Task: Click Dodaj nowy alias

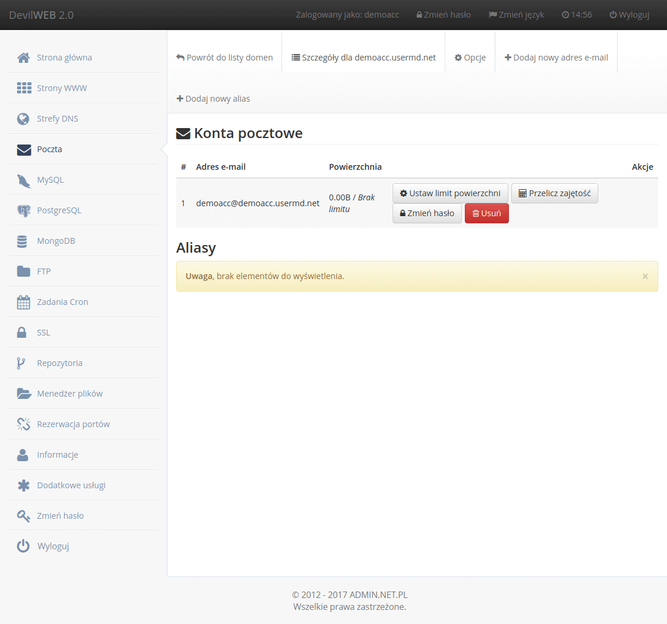Action: point(213,99)
